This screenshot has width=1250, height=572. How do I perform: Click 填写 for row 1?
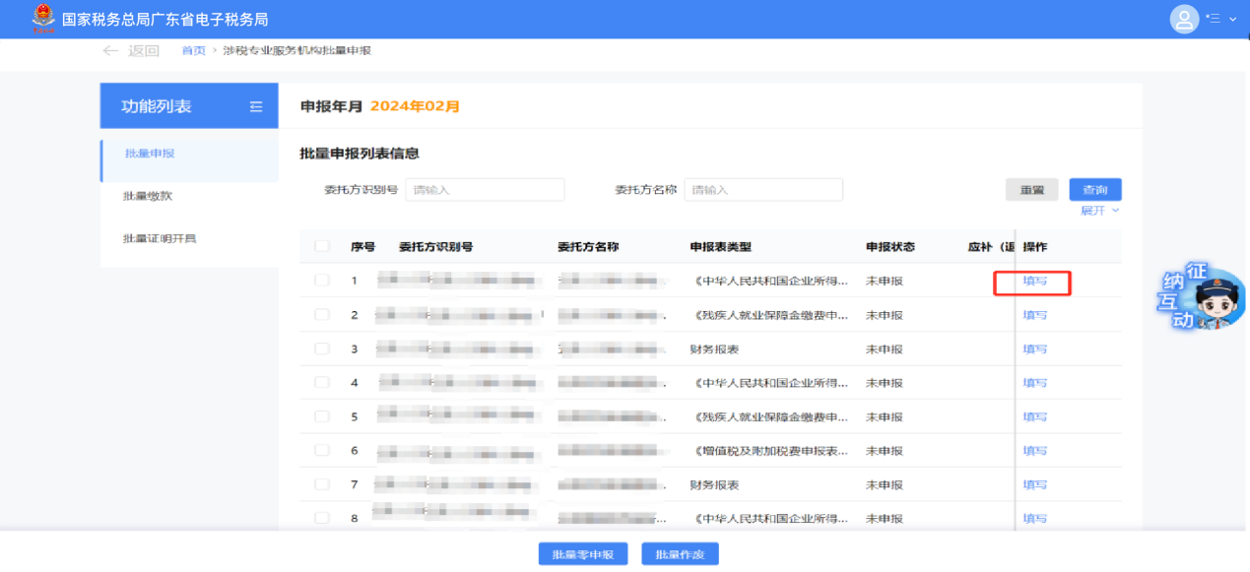(x=1034, y=282)
